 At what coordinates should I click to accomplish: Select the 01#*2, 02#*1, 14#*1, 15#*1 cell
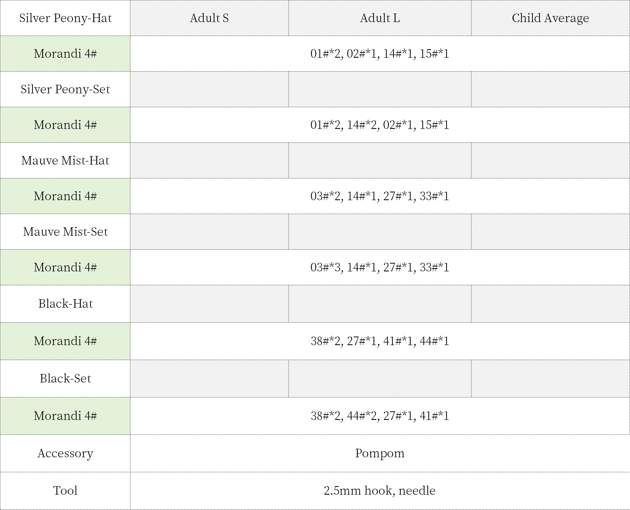tap(380, 54)
